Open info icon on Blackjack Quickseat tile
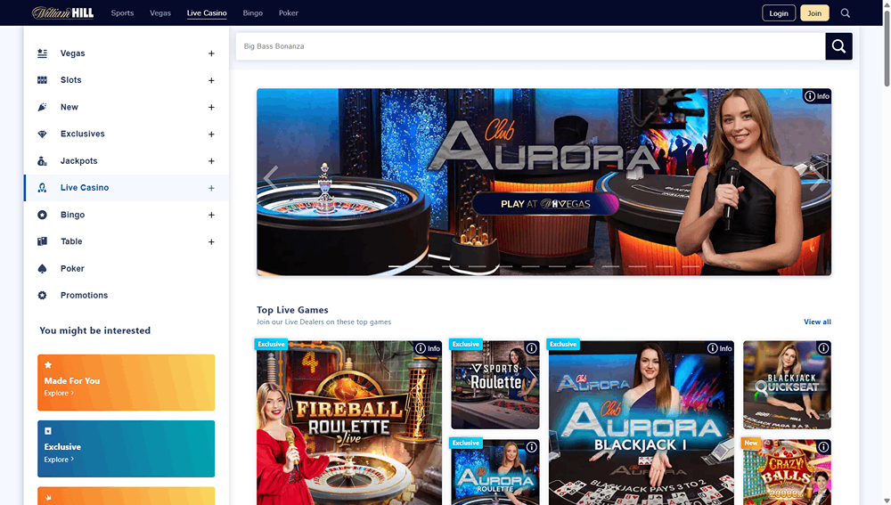Image resolution: width=891 pixels, height=505 pixels. click(x=822, y=348)
